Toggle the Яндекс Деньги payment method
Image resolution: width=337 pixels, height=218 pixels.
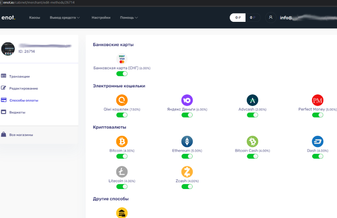pyautogui.click(x=187, y=115)
